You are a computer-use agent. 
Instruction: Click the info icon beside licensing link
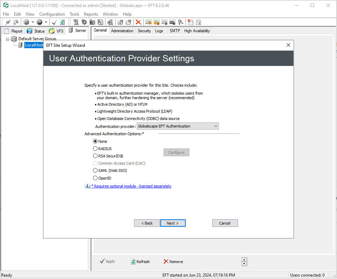pyautogui.click(x=87, y=186)
